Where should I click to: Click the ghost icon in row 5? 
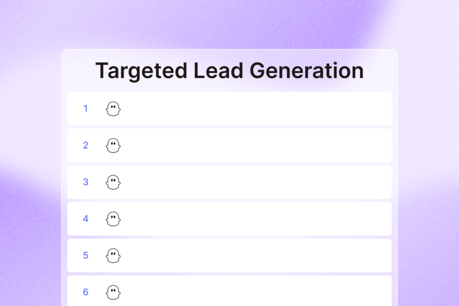point(113,256)
